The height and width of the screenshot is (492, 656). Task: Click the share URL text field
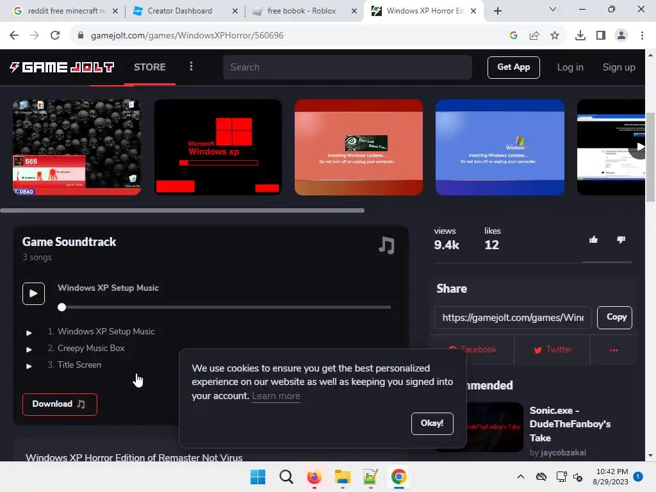tap(512, 318)
